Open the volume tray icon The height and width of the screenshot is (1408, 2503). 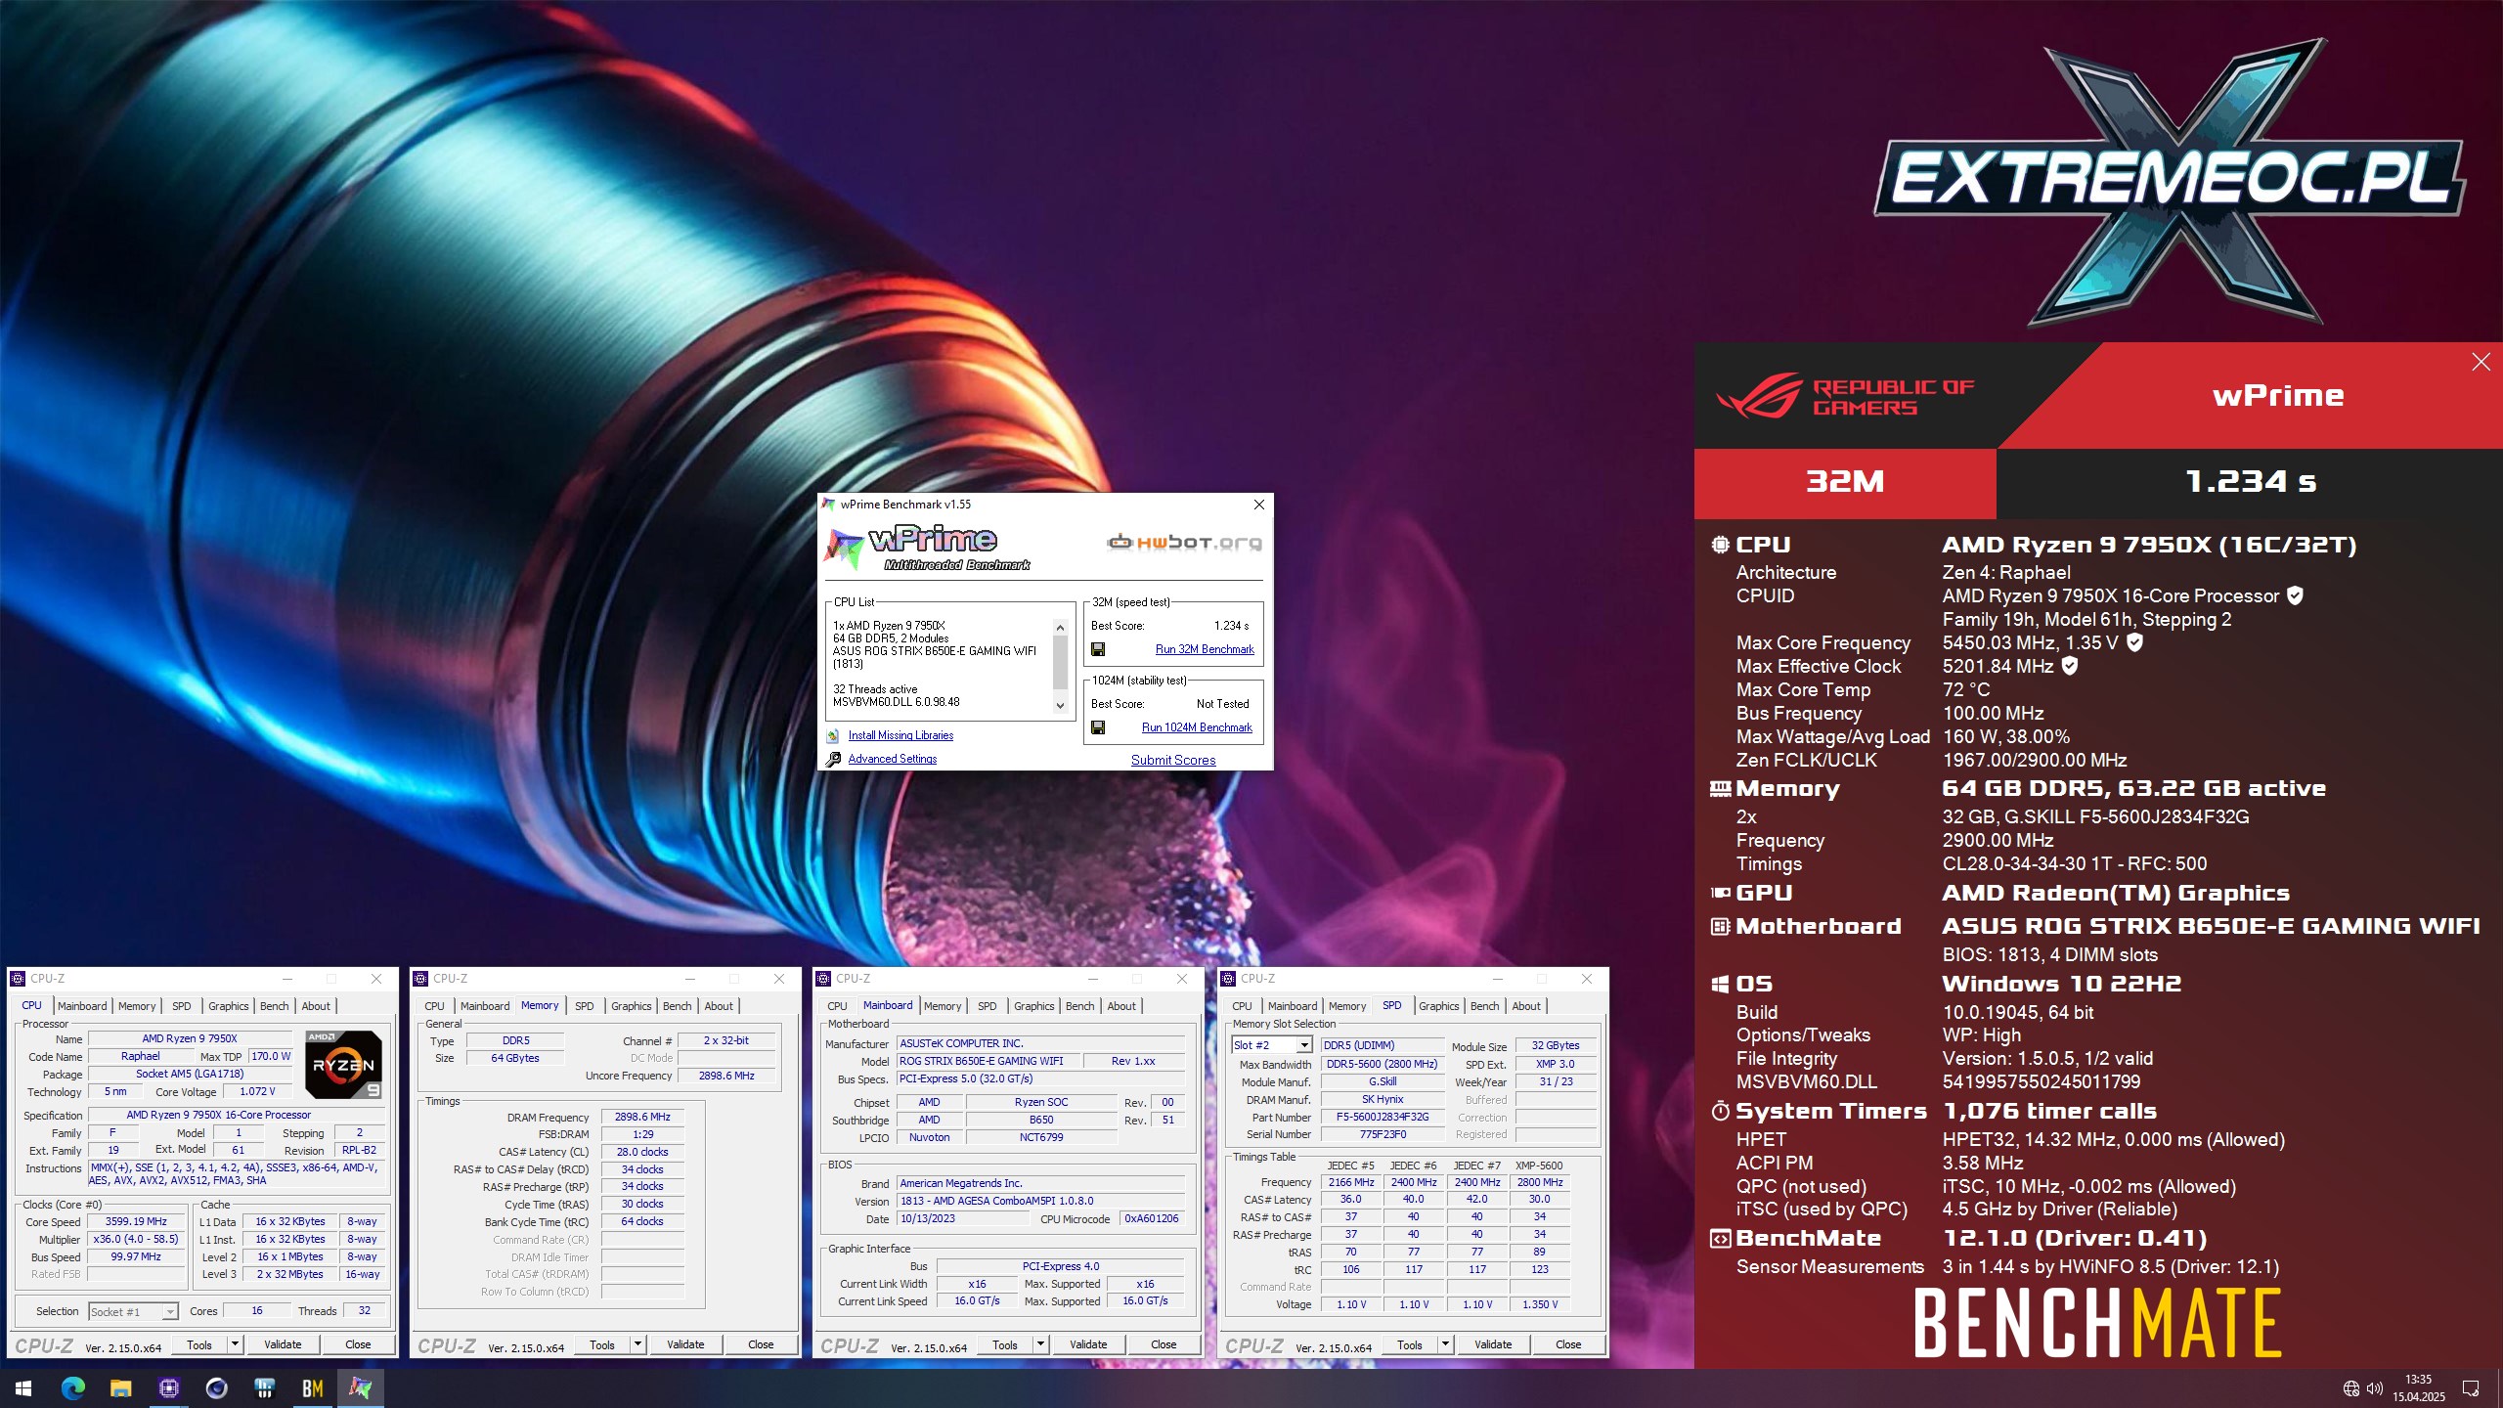pyautogui.click(x=2374, y=1389)
